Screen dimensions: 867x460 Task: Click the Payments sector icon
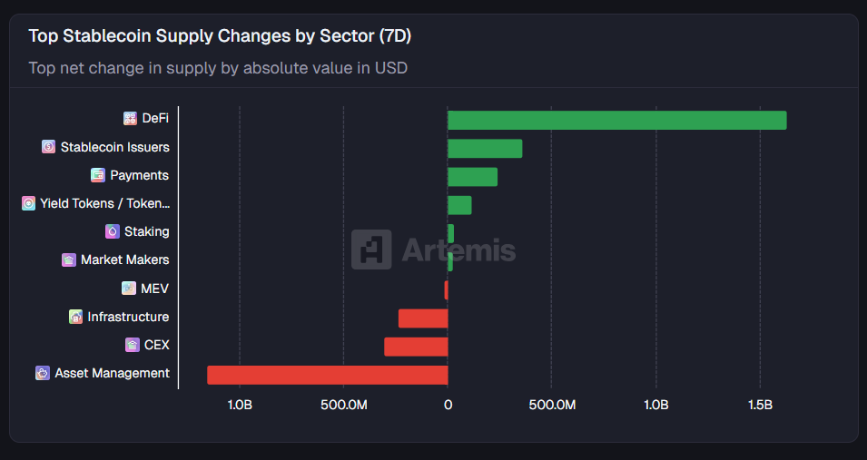pyautogui.click(x=98, y=175)
